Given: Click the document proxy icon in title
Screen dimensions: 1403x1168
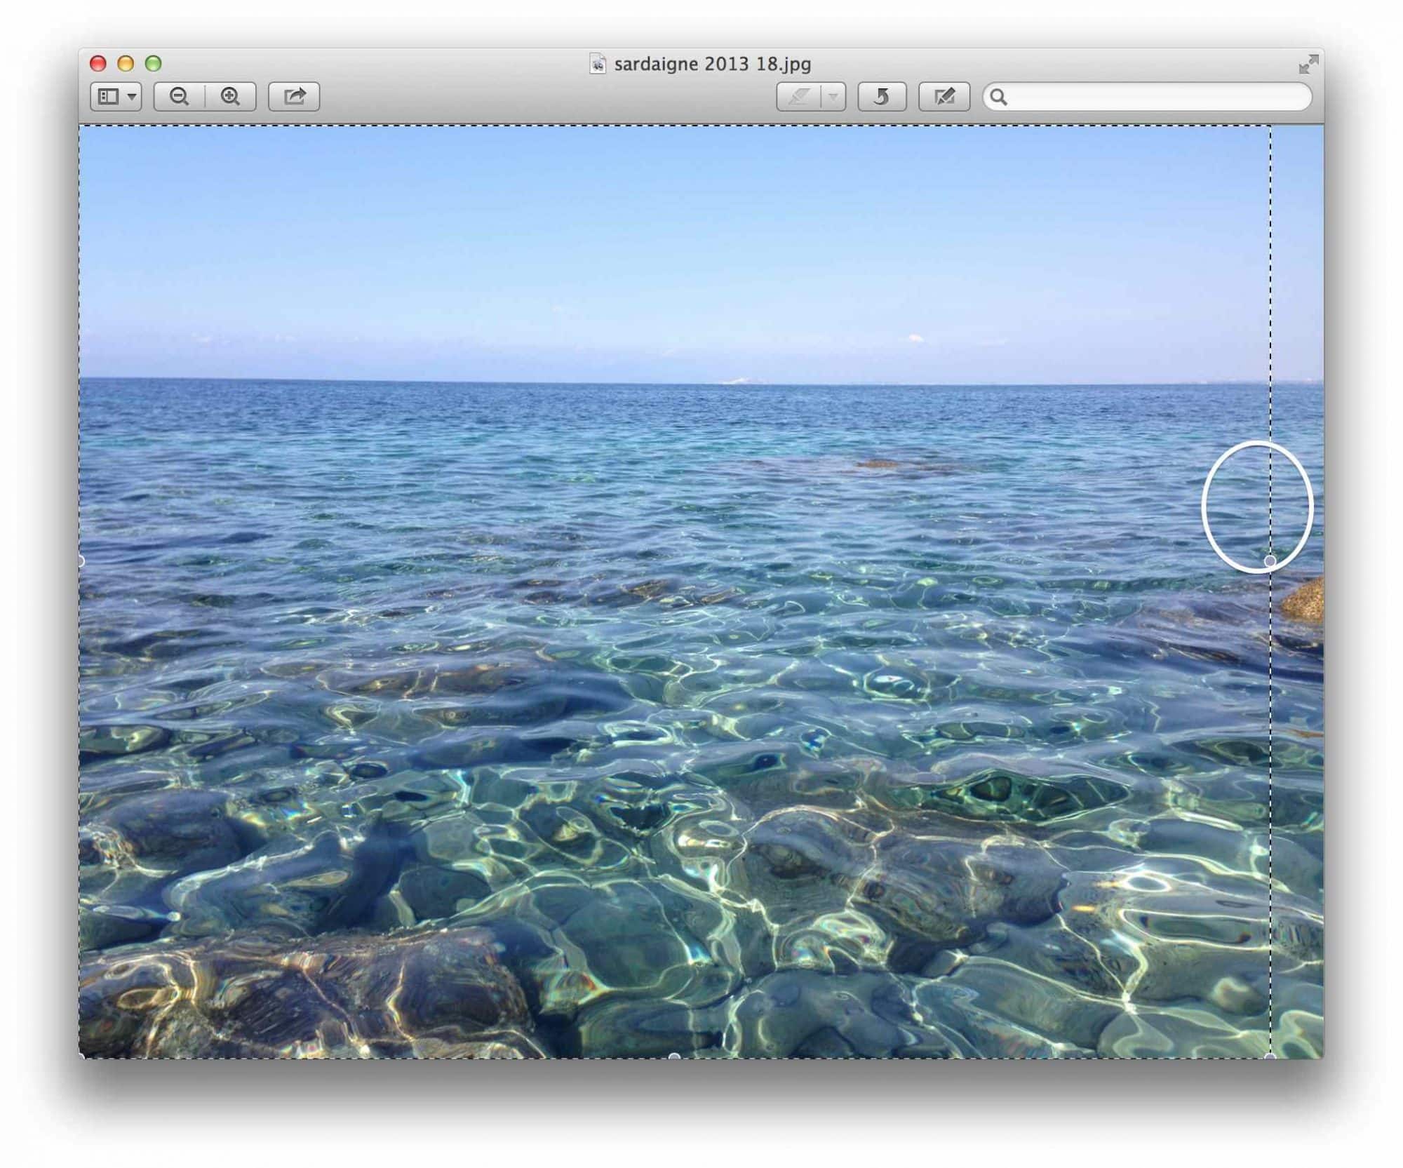Looking at the screenshot, I should tap(597, 64).
